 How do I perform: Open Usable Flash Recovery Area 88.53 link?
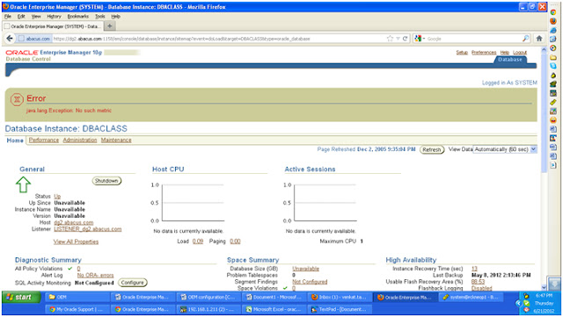point(478,282)
